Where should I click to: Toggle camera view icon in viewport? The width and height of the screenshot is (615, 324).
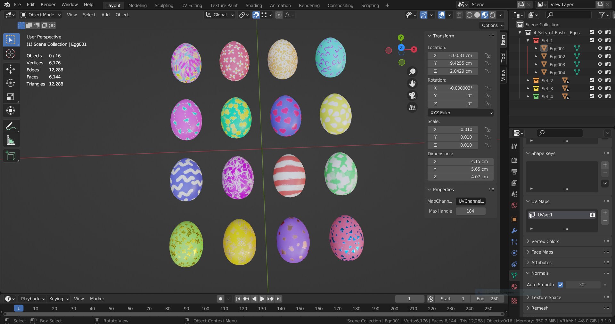tap(412, 95)
